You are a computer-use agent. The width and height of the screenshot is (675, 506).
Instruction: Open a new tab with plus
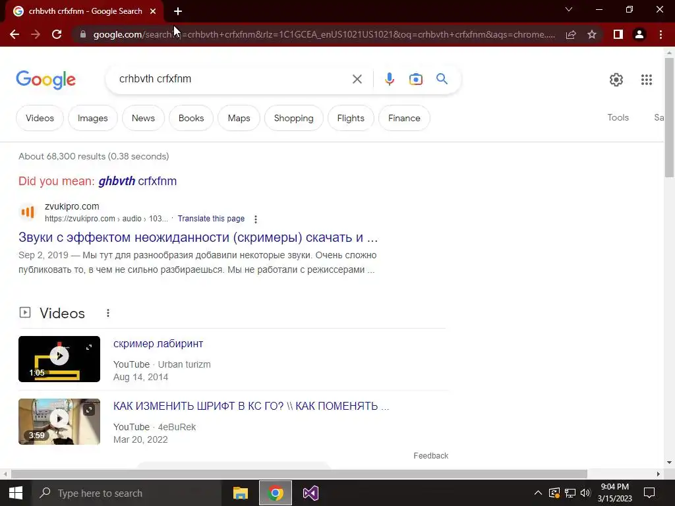coord(178,11)
